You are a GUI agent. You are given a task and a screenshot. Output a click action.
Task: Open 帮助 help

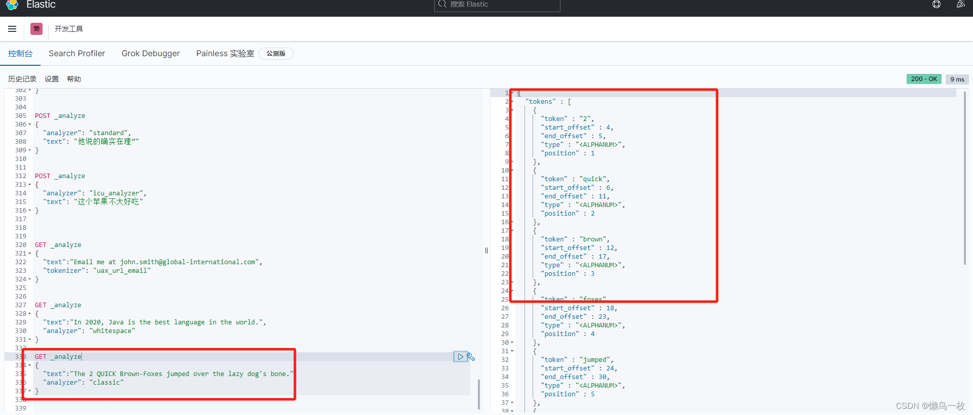coord(74,79)
